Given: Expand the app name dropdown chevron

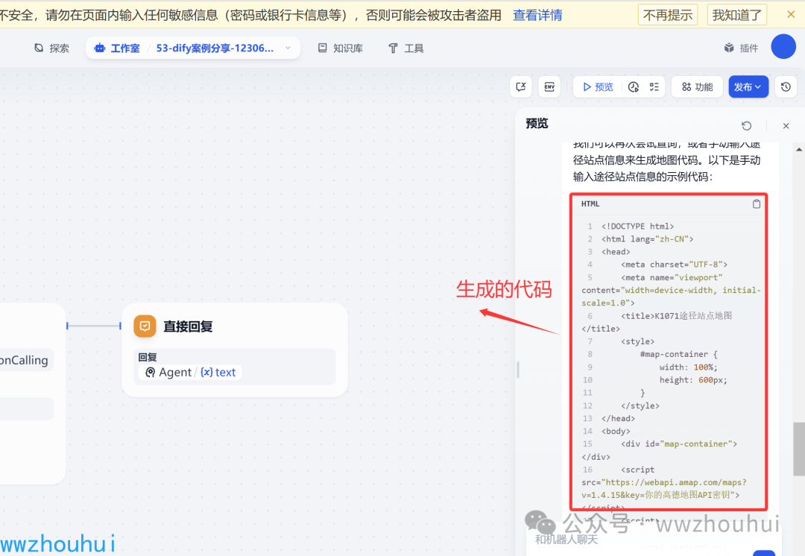Looking at the screenshot, I should point(288,48).
